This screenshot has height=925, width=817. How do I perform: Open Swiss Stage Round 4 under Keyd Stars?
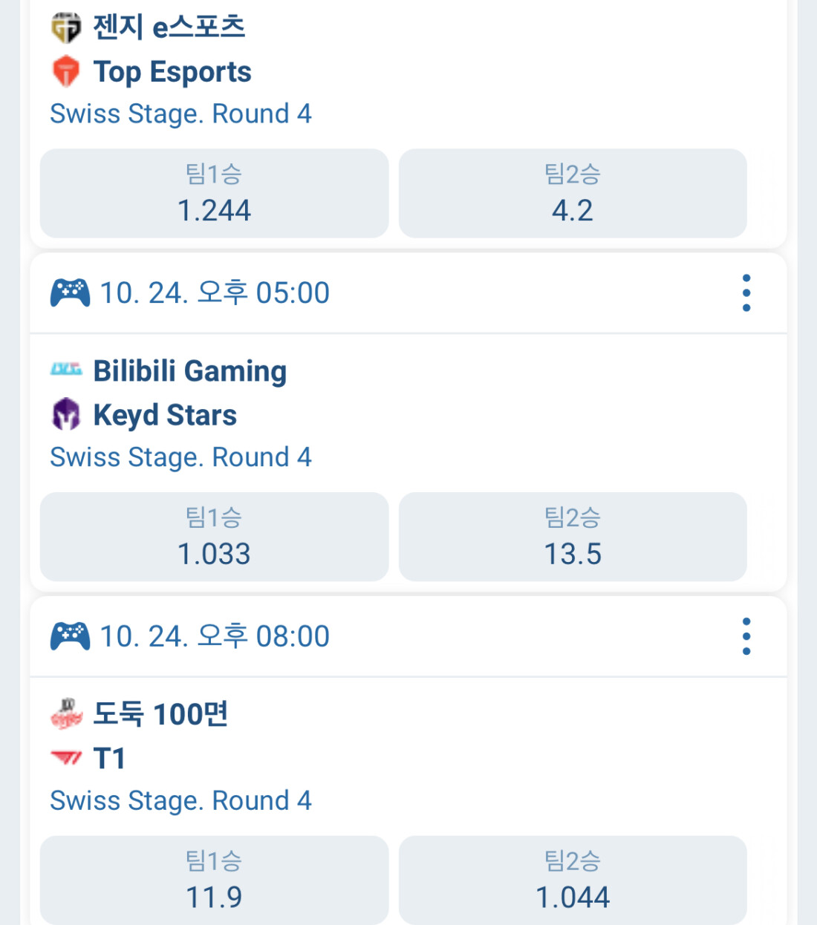click(180, 457)
